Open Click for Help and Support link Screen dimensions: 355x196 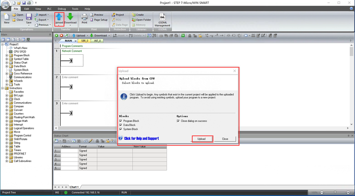pyautogui.click(x=142, y=138)
